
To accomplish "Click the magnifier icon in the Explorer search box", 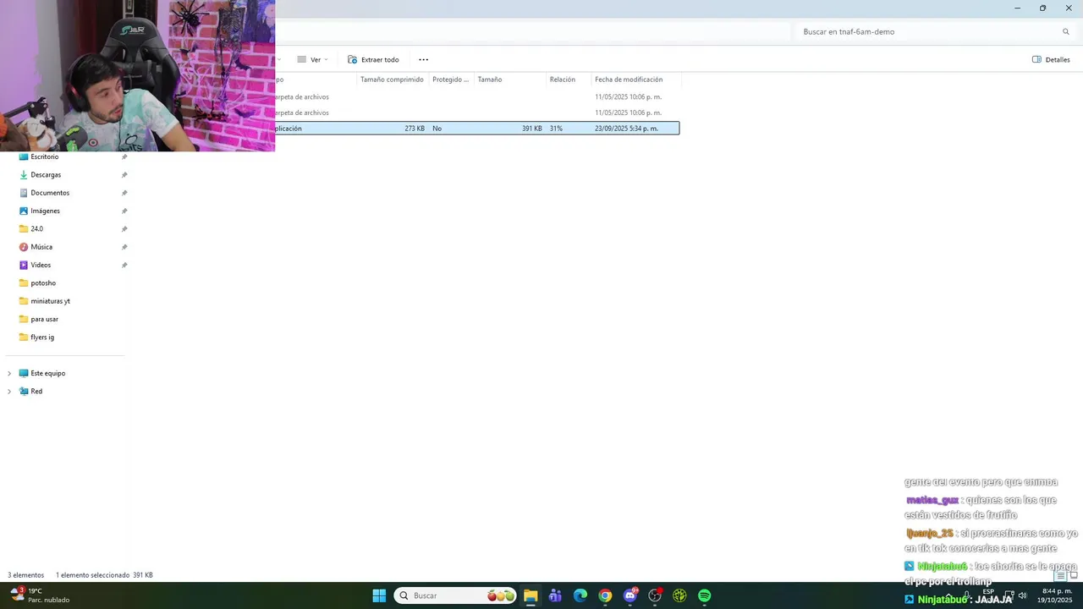I will pos(1066,32).
